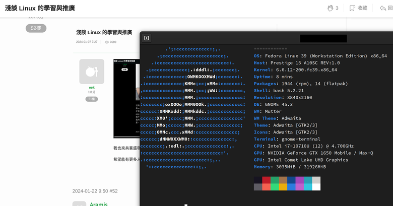The width and height of the screenshot is (393, 206).
Task: Click the Shell: bash 5.2.21 line
Action: [279, 91]
